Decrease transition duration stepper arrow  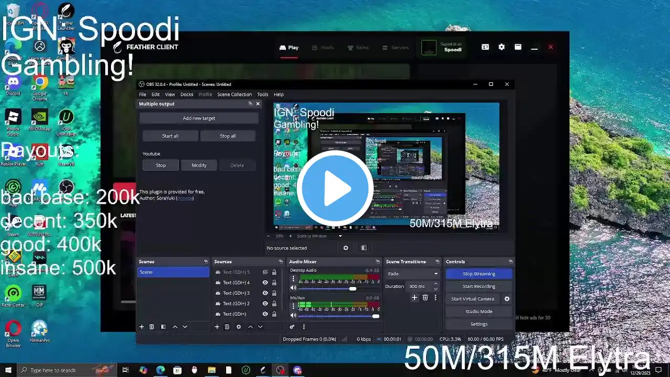click(x=435, y=289)
